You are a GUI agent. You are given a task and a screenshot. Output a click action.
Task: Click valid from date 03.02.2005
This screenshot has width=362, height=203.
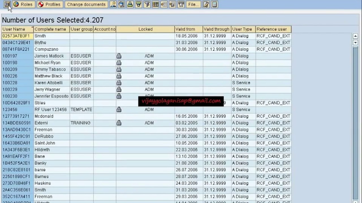pyautogui.click(x=186, y=123)
